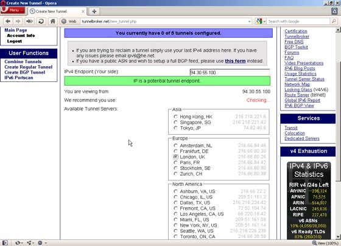
Task: Click the View 100% zoom control
Action: coord(325,243)
